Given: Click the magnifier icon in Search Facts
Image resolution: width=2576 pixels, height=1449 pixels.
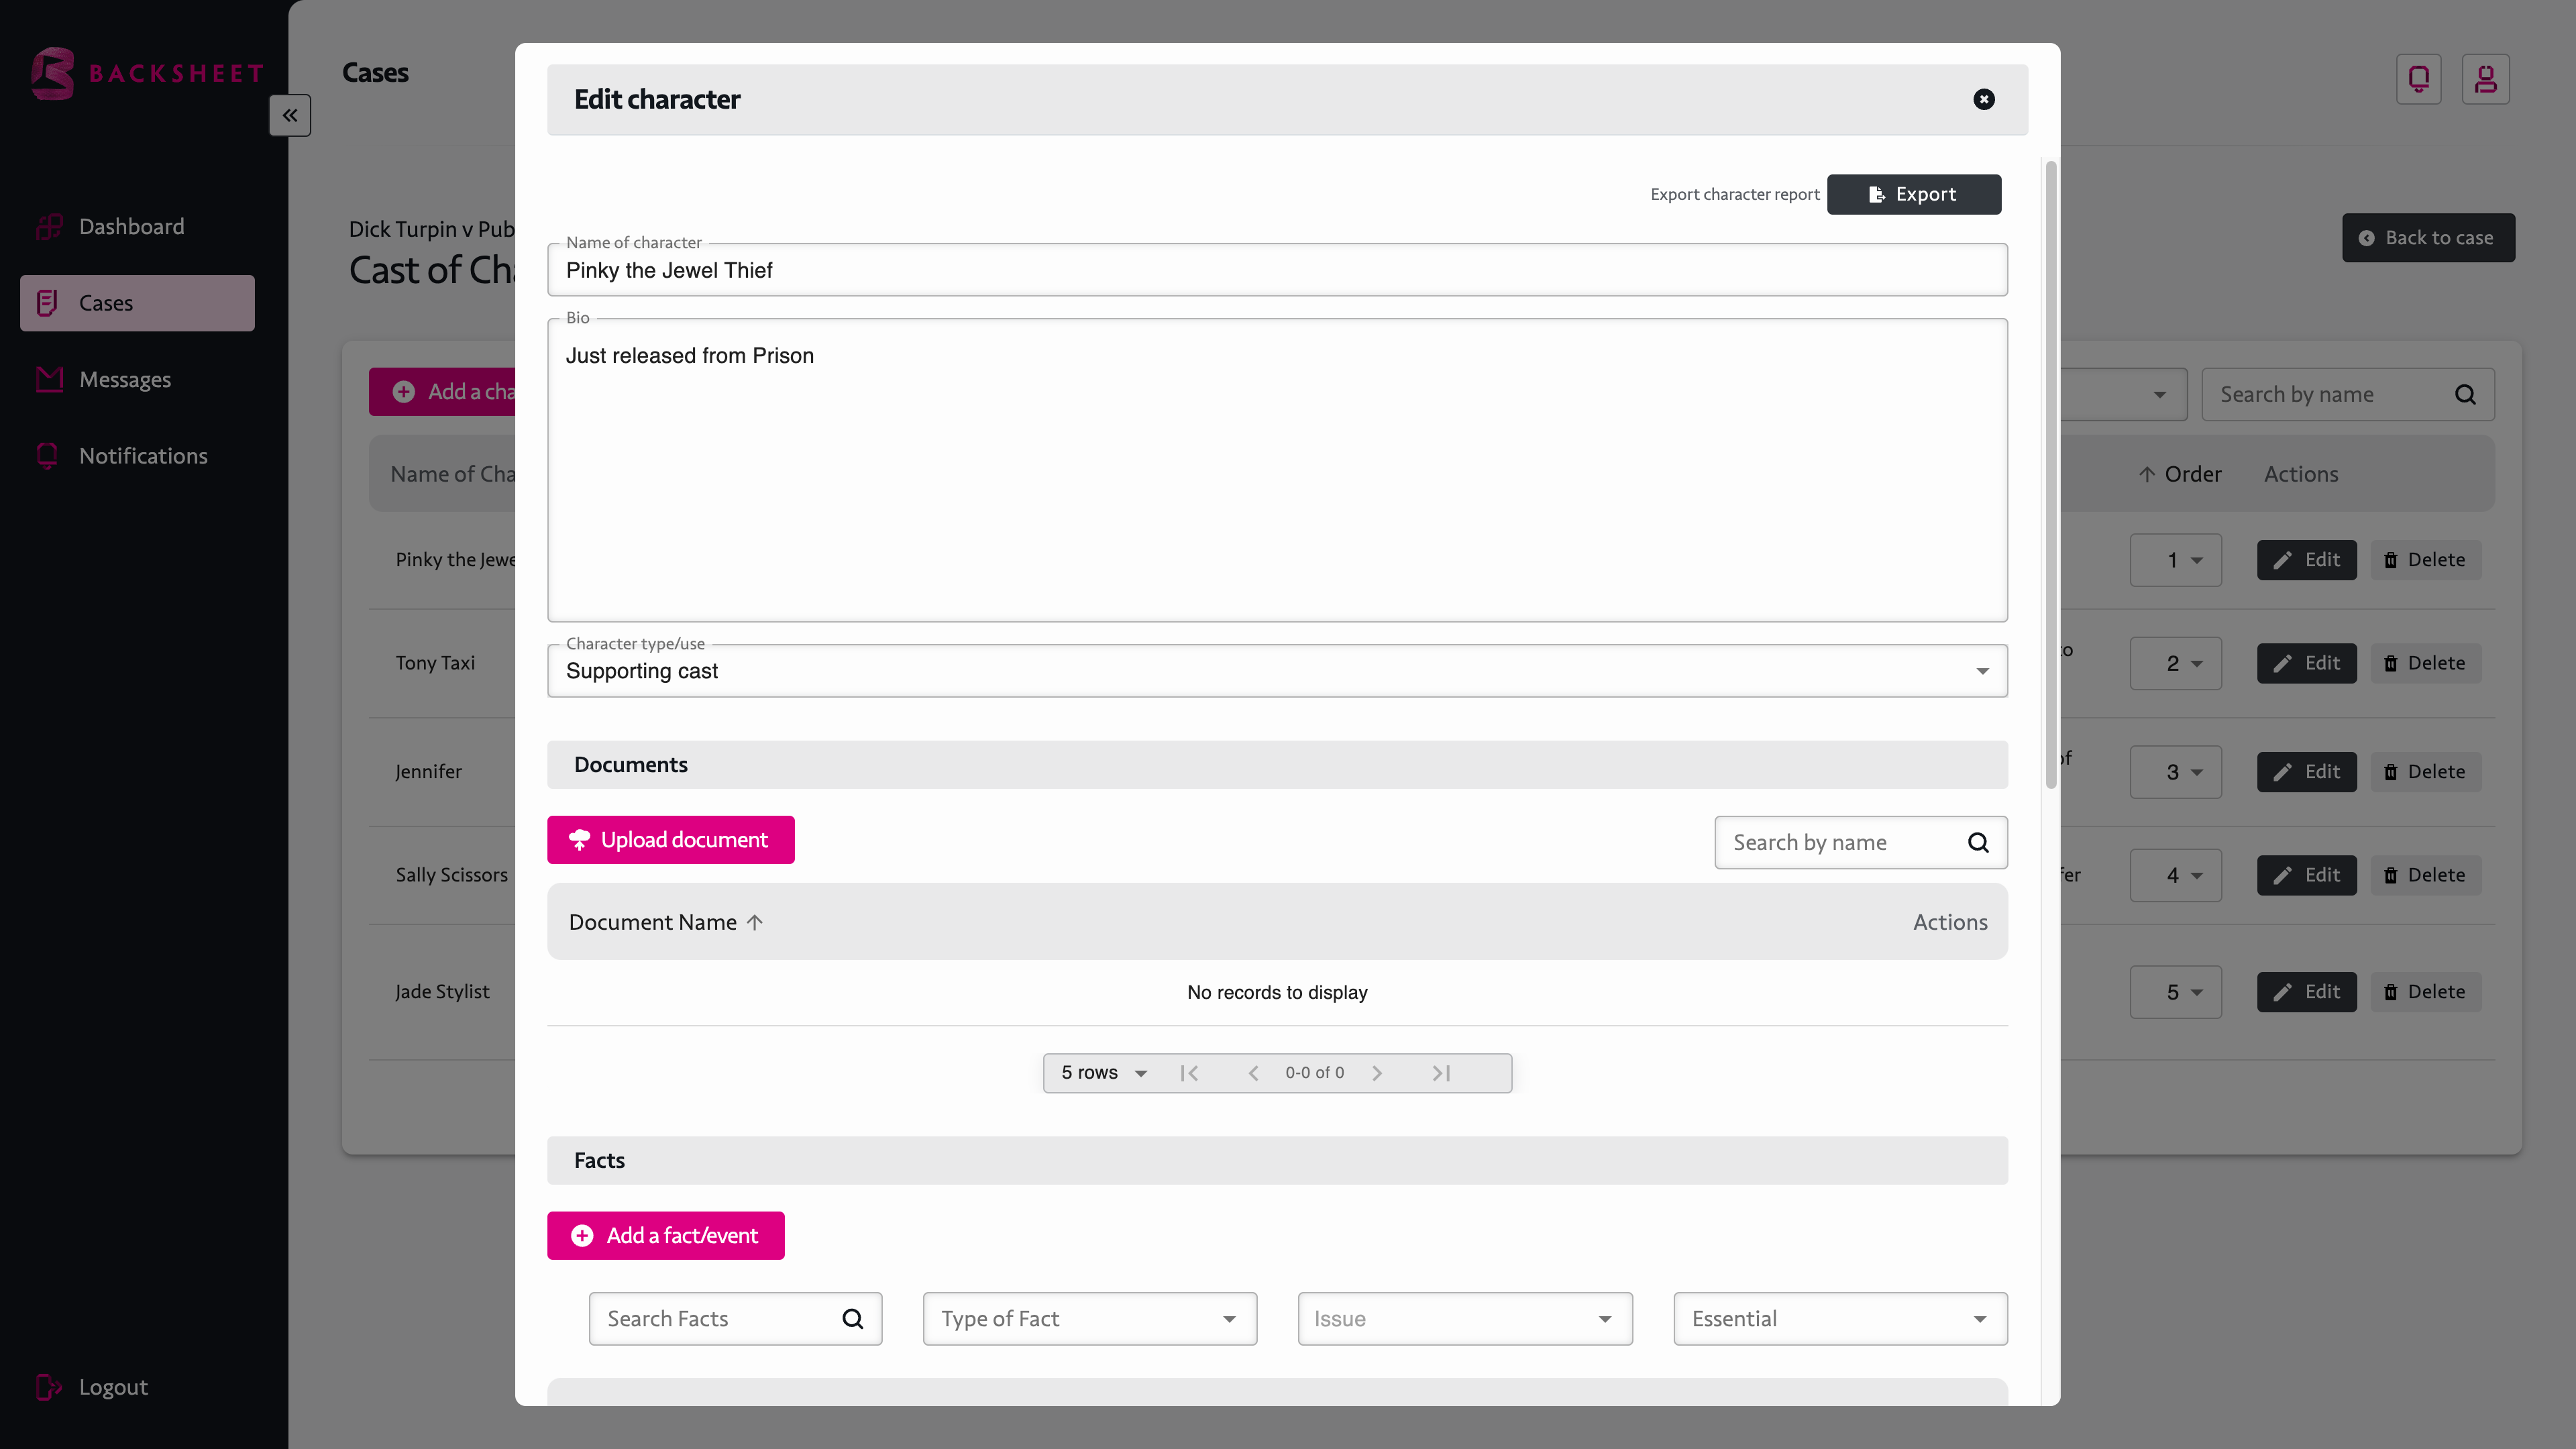Looking at the screenshot, I should click(x=852, y=1318).
